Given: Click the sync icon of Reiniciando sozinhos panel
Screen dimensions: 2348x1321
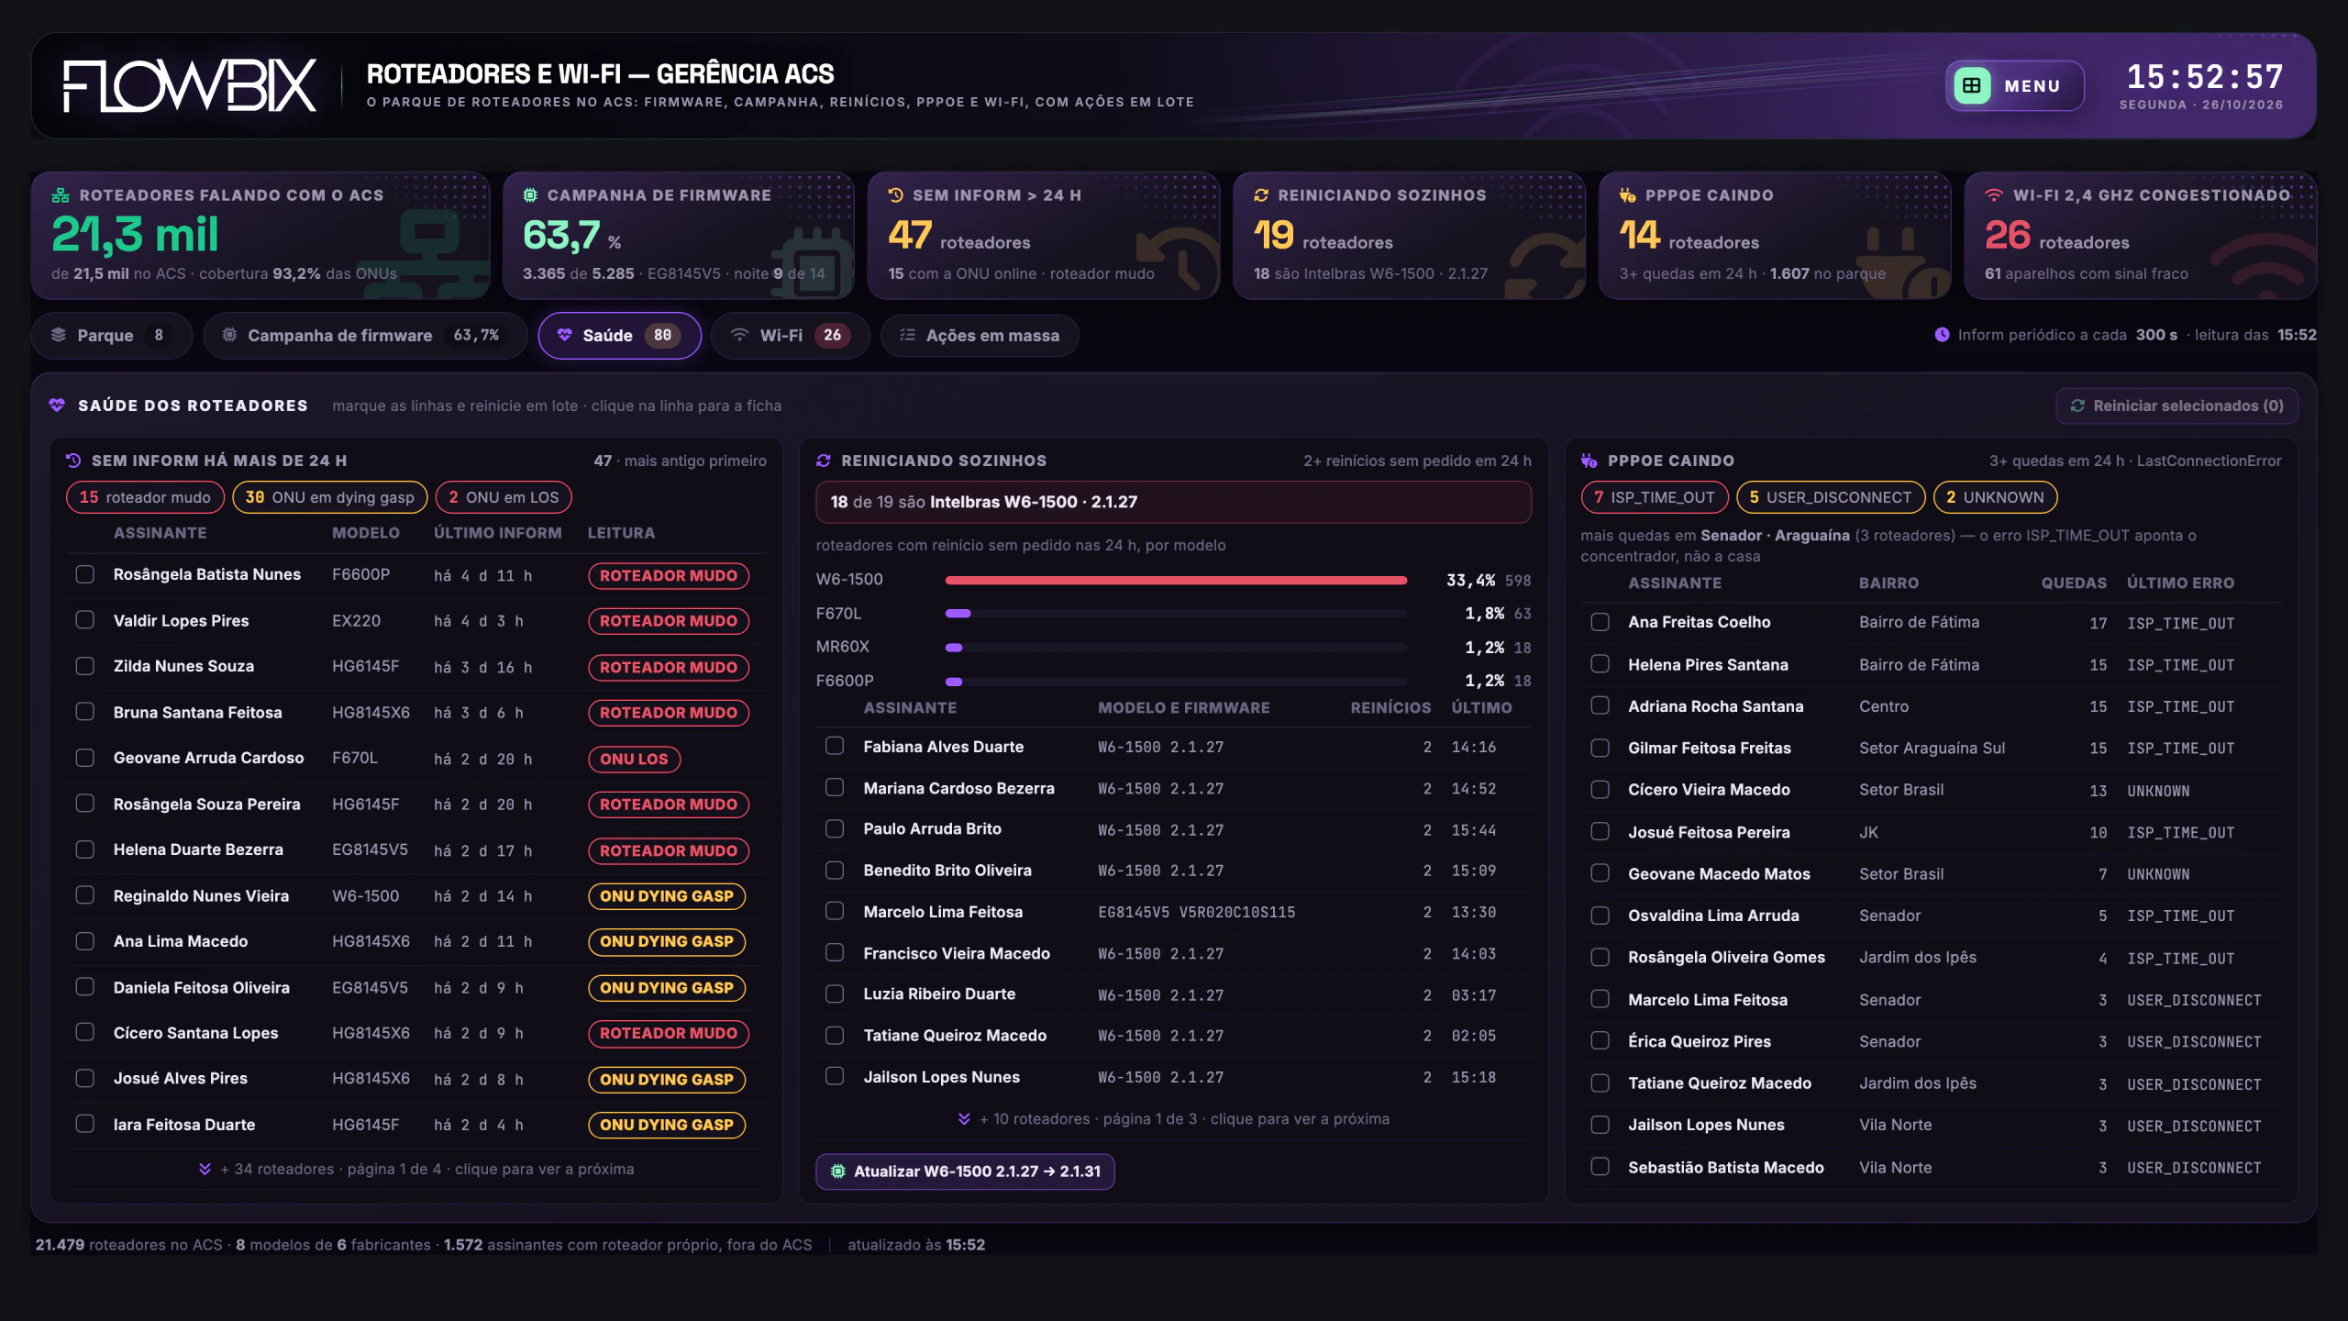Looking at the screenshot, I should [x=824, y=461].
